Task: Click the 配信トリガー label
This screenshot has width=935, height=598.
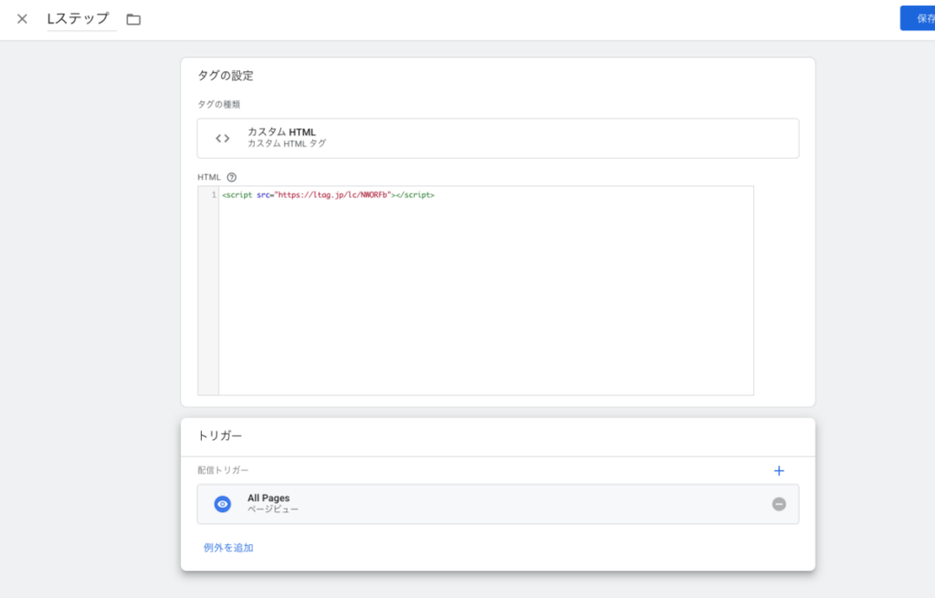Action: click(x=223, y=471)
